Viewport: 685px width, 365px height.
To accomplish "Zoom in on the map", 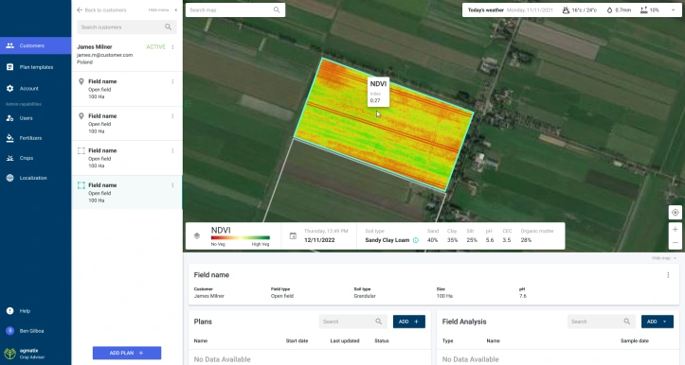I will [x=675, y=230].
